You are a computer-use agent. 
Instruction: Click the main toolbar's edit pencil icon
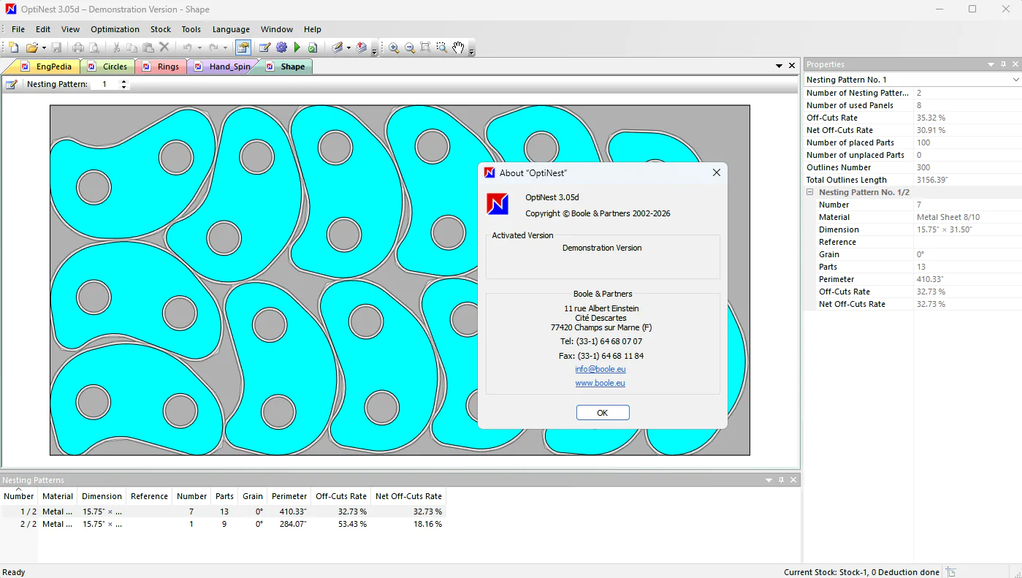(264, 47)
